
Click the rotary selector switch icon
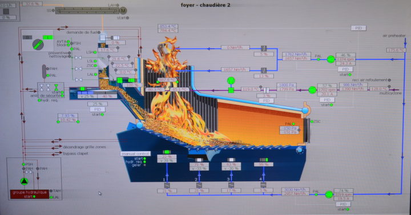pyautogui.click(x=38, y=44)
